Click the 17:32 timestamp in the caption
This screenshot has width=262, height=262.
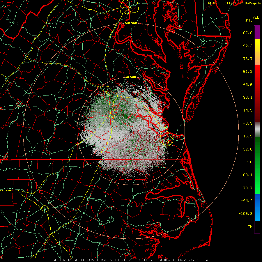click(x=203, y=260)
